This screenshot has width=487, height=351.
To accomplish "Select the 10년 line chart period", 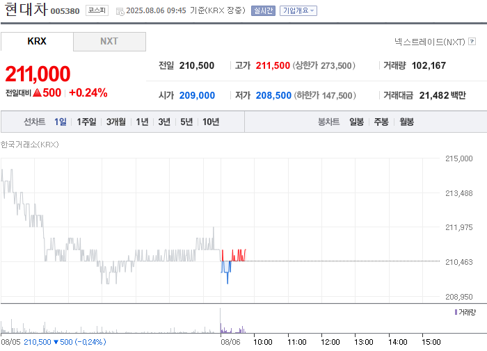I will [211, 122].
